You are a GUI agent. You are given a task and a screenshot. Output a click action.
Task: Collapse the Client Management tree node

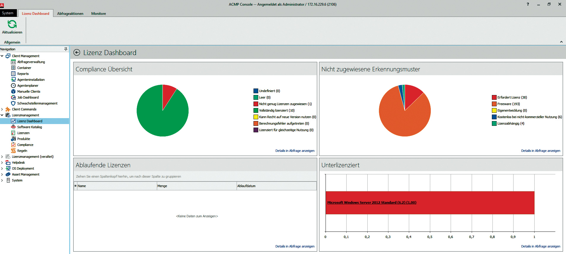(x=2, y=56)
